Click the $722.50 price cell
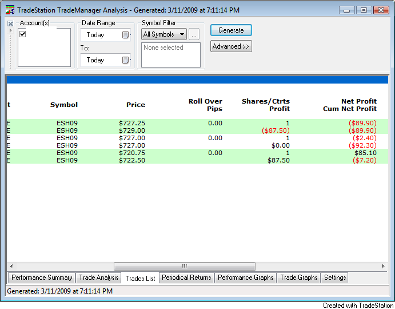Viewport: 395px width, 309px height. point(132,160)
